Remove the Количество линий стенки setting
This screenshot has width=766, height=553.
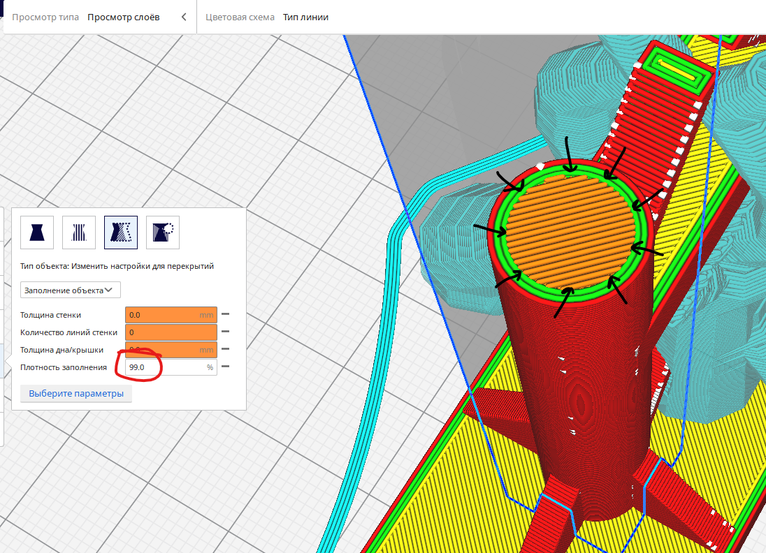225,332
